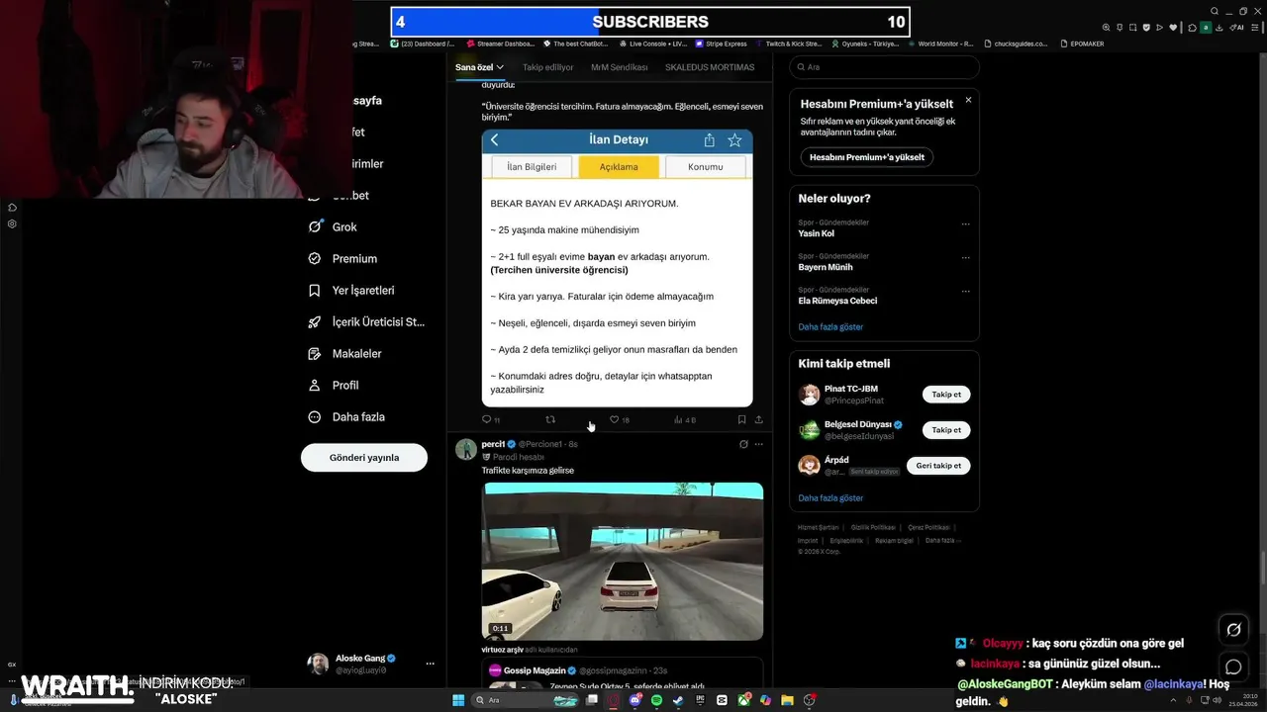
Task: Open more menu on percि's tweet
Action: (x=759, y=444)
